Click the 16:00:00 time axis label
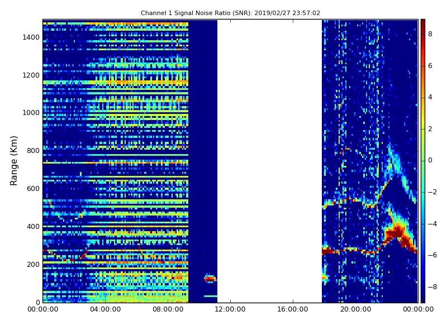This screenshot has height=335, width=447. click(x=293, y=309)
